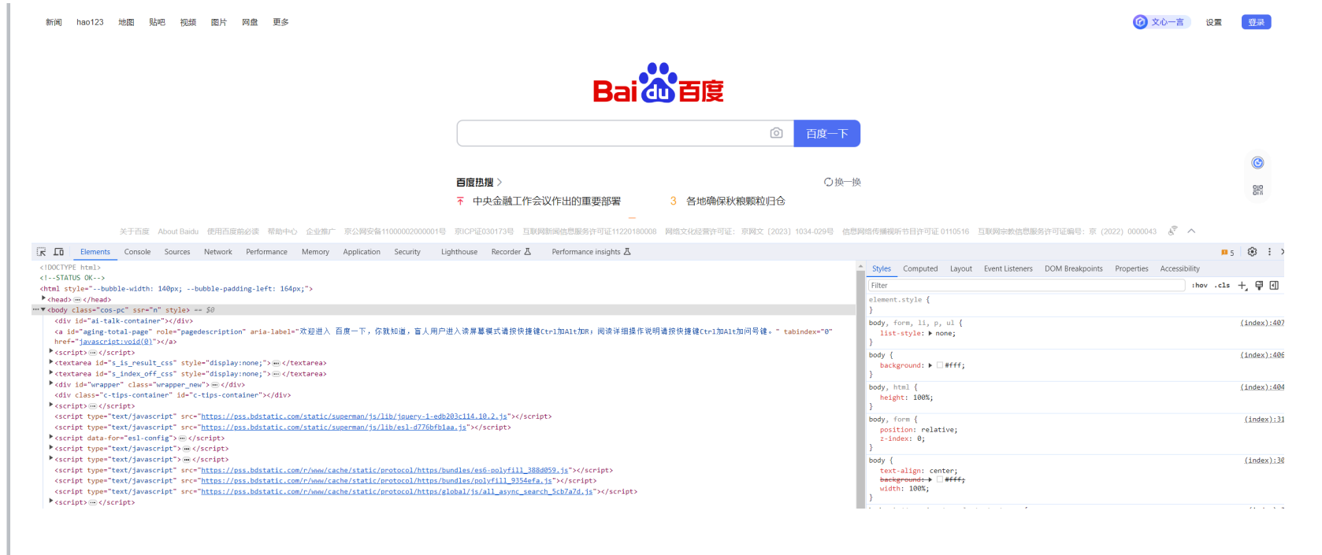Click the red top-ranking arrow in hot list
Screen dimensions: 1322x555
coord(460,202)
